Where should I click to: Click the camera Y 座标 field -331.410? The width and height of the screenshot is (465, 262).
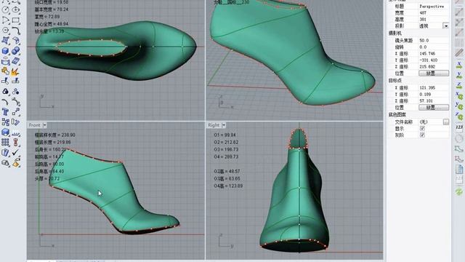coord(434,60)
